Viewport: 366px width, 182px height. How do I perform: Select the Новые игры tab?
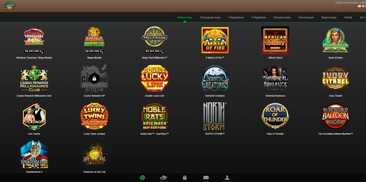(x=184, y=18)
